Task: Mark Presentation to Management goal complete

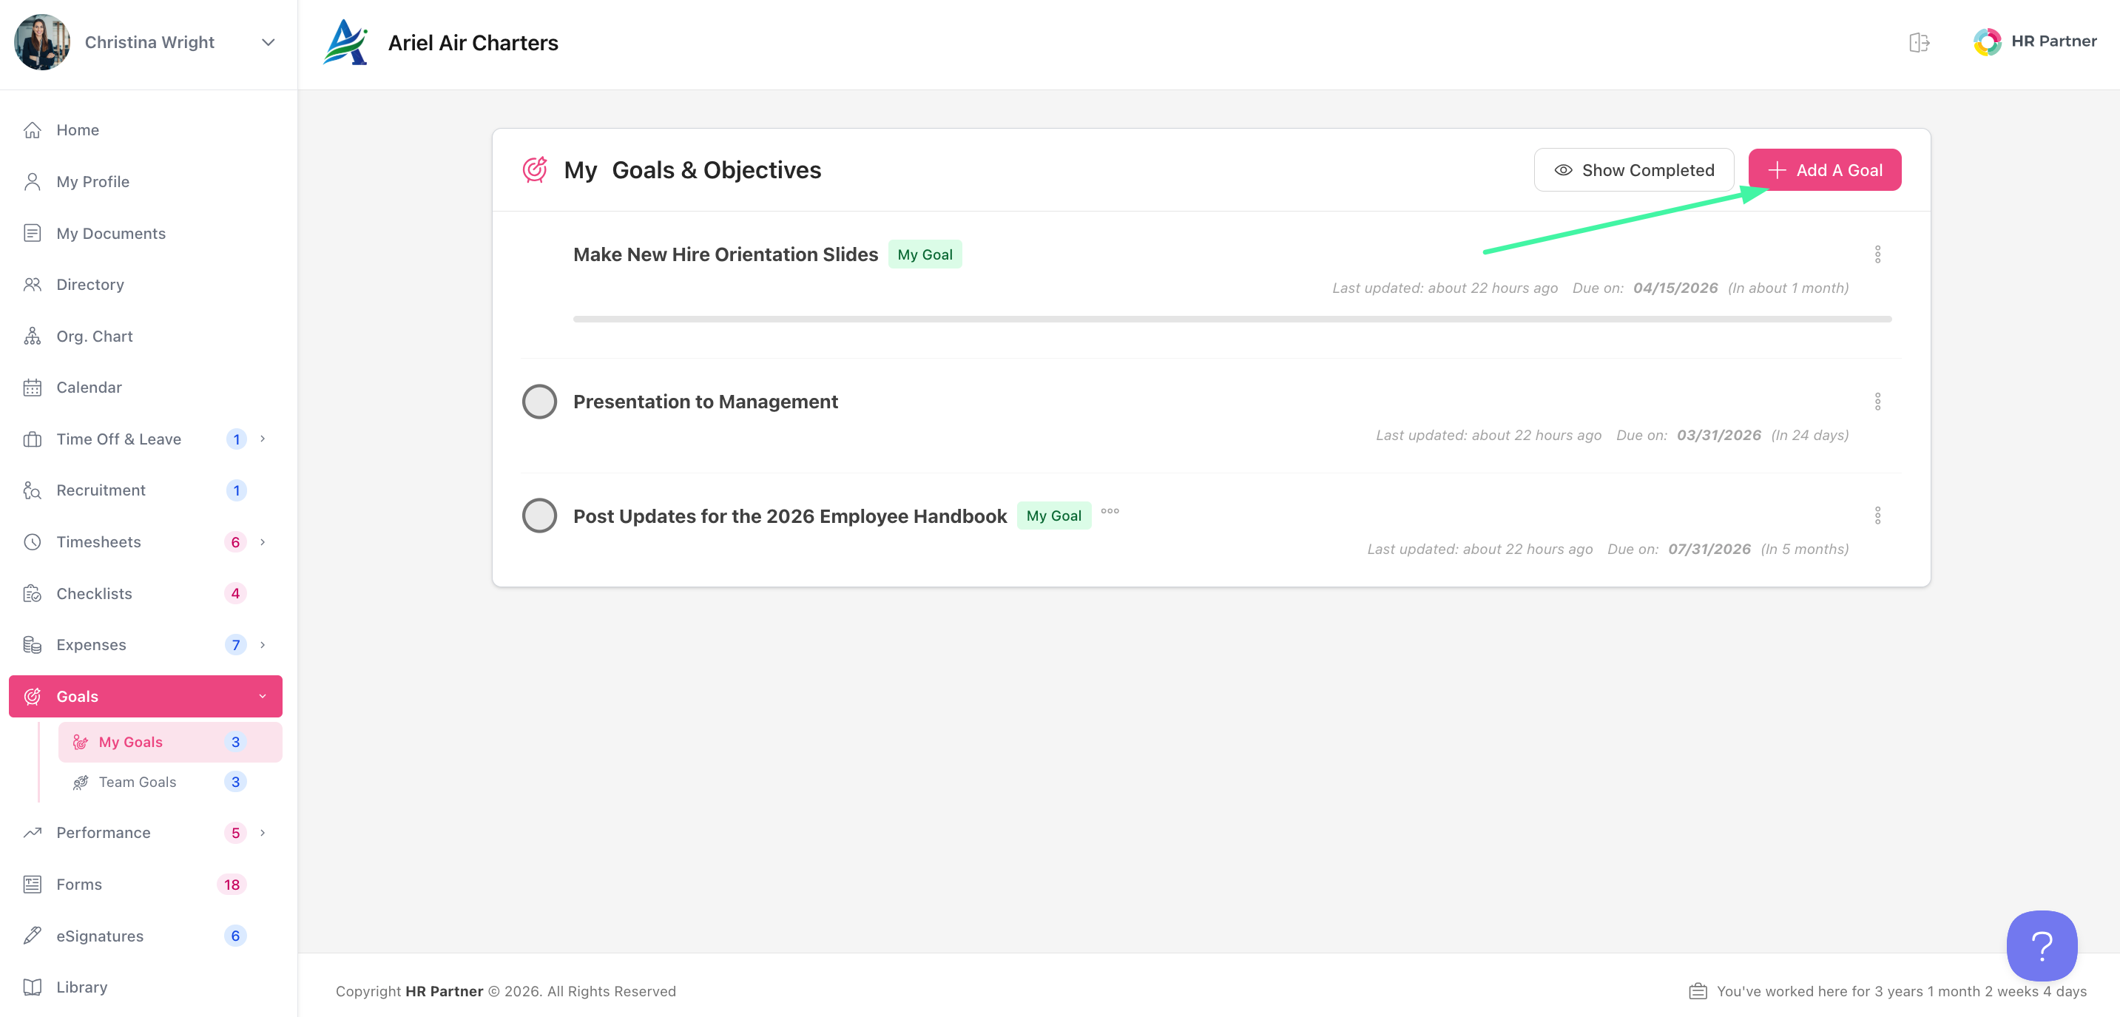Action: point(539,402)
